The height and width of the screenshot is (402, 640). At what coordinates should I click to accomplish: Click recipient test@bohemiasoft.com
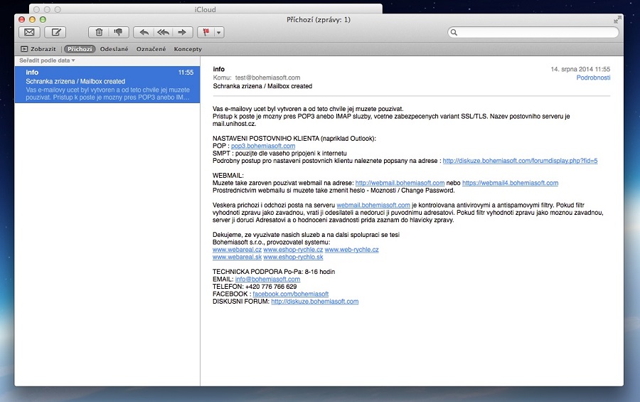[267, 78]
